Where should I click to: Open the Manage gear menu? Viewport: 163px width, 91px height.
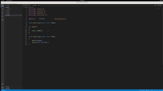3,88
